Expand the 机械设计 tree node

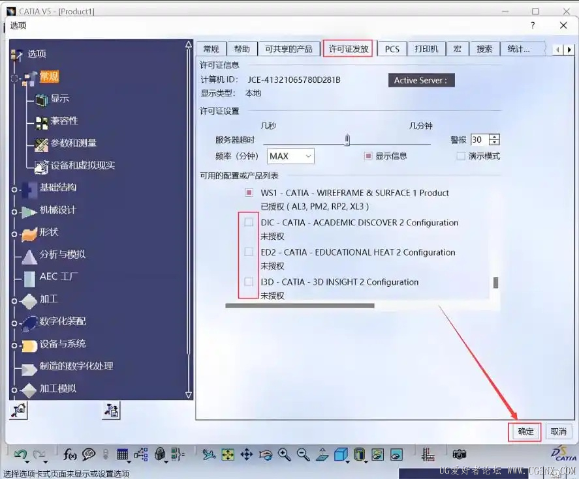point(14,212)
